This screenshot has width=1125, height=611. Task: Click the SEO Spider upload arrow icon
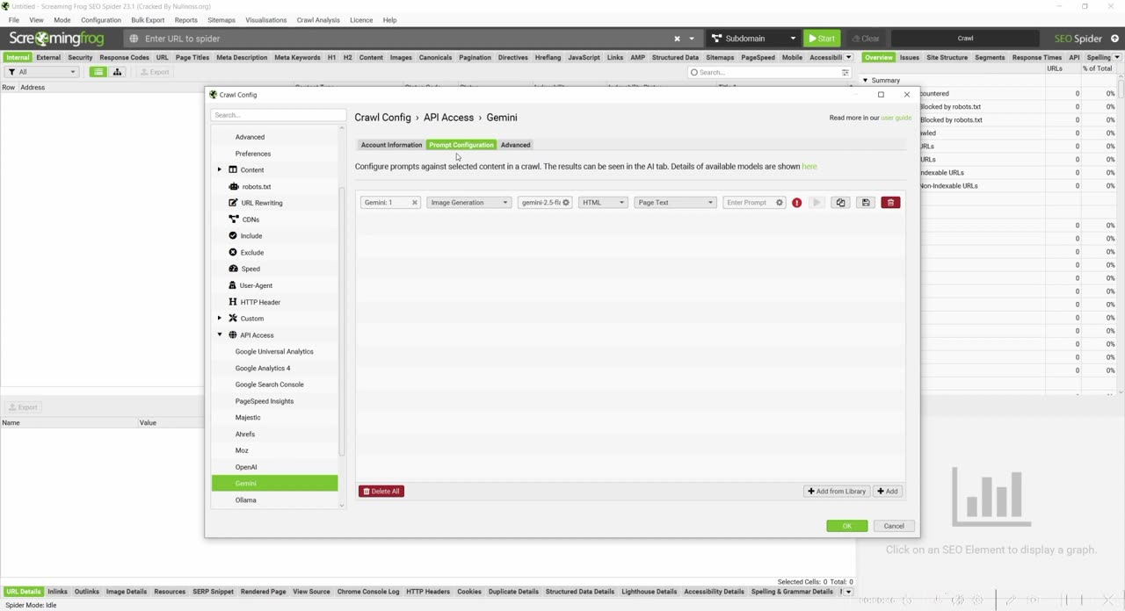click(x=1115, y=39)
